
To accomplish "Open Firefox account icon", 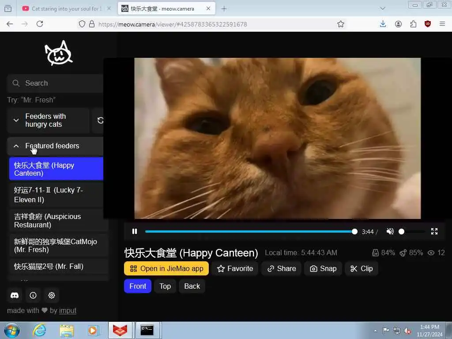I will [398, 24].
